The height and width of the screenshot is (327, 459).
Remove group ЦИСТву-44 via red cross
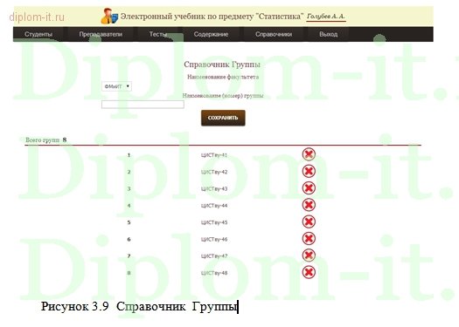pyautogui.click(x=309, y=205)
